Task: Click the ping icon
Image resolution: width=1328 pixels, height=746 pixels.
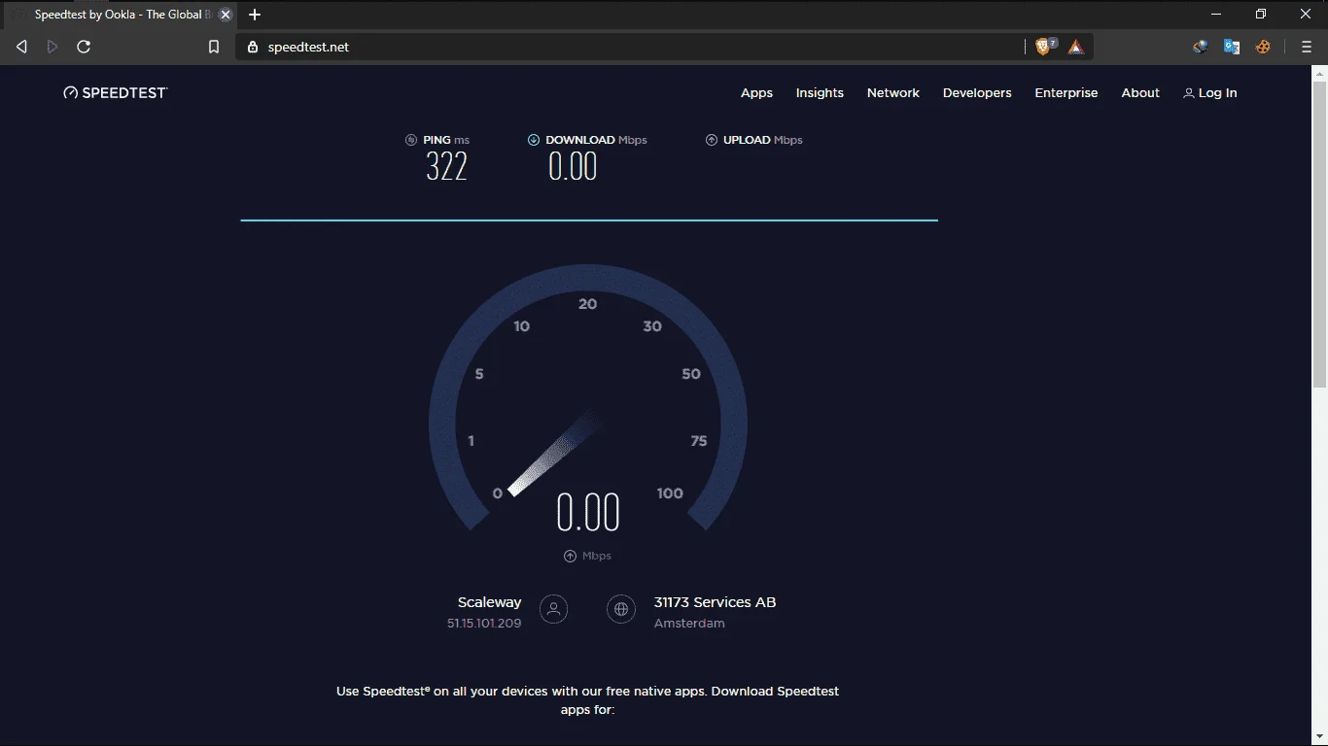Action: click(x=411, y=140)
